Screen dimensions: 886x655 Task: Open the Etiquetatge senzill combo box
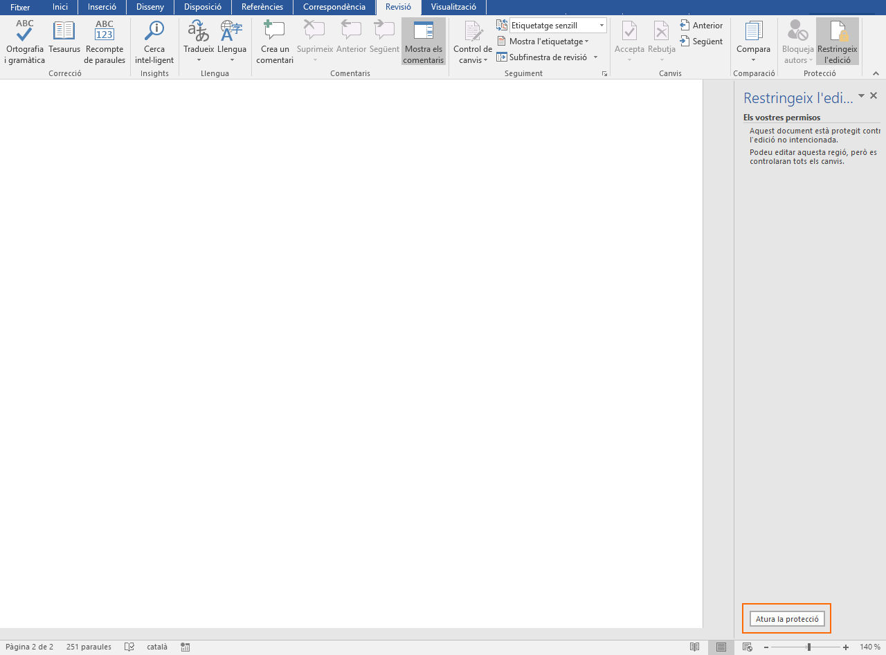coord(558,26)
